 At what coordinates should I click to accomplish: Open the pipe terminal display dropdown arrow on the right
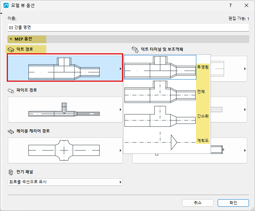245,110
